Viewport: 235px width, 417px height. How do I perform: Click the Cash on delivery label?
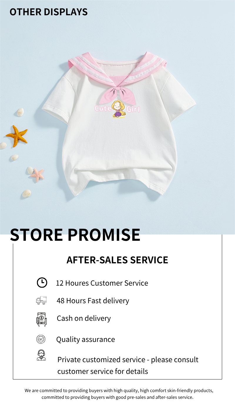tap(84, 318)
